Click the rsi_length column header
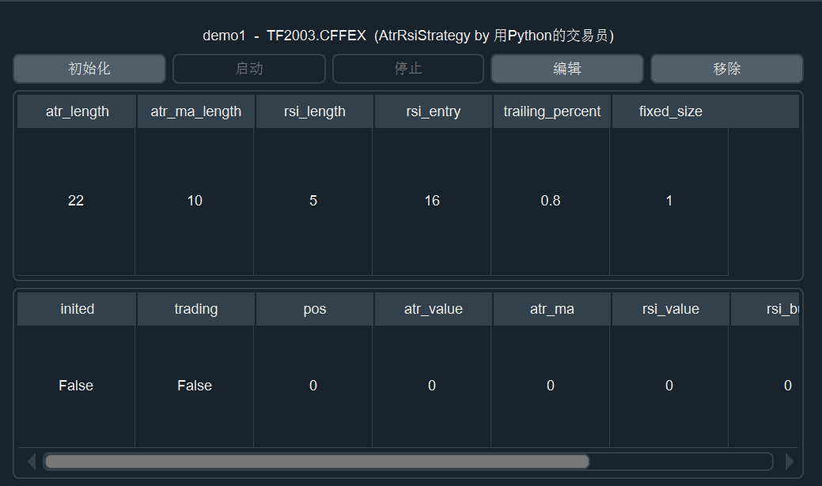The image size is (822, 486). (314, 111)
